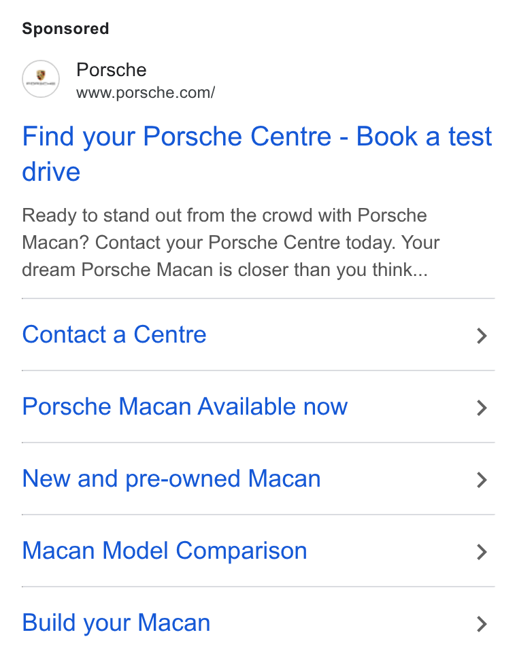517x658 pixels.
Task: Click the www.porsche.com/ URL text
Action: click(x=146, y=92)
